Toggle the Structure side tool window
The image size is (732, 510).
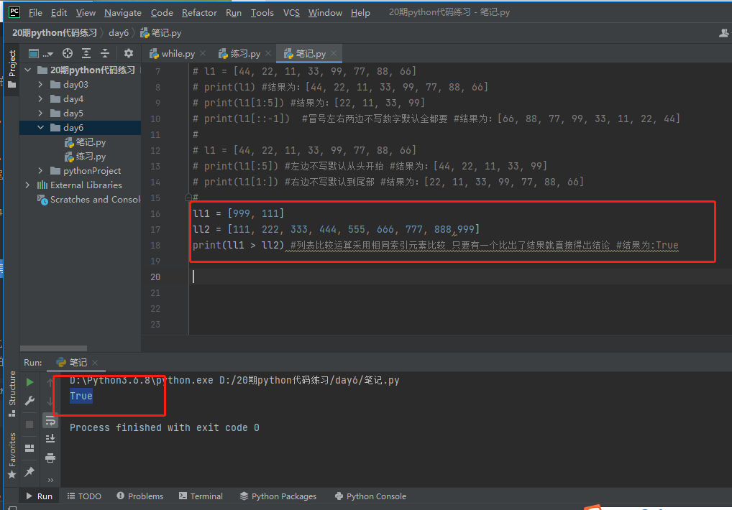coord(12,394)
